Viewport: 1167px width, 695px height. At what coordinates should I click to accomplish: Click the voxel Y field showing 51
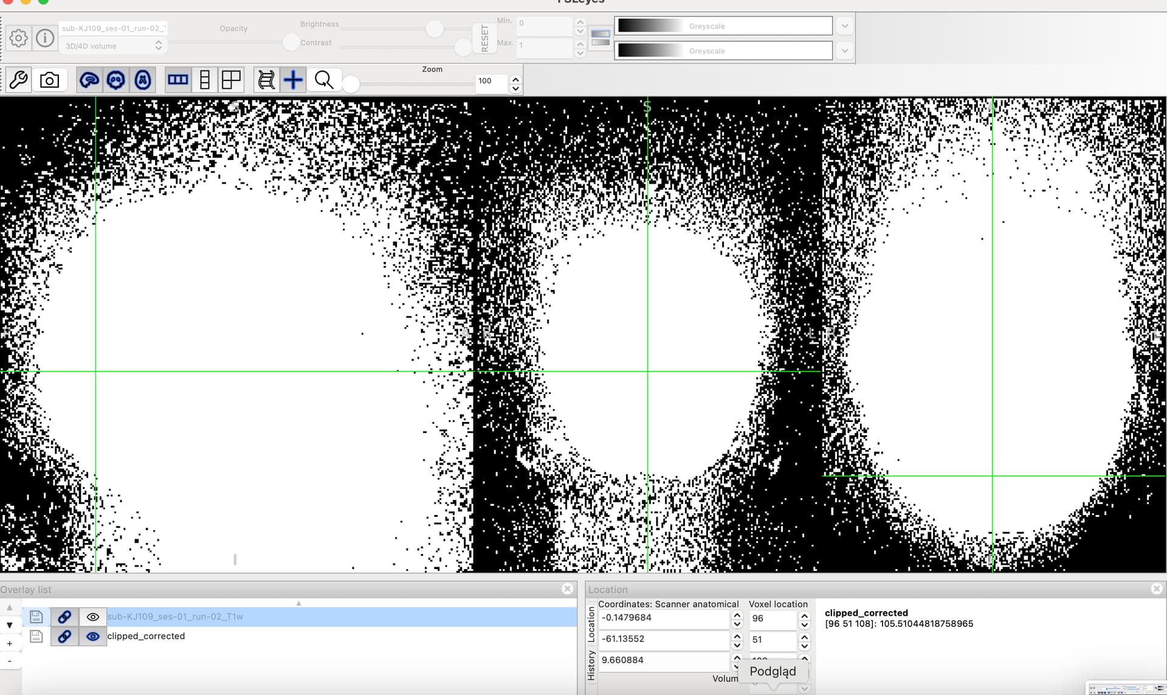click(x=773, y=640)
